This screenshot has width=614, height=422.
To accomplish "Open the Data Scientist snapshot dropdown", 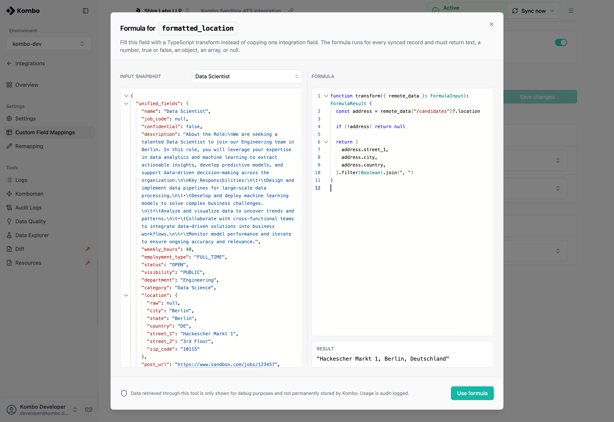I will 247,76.
